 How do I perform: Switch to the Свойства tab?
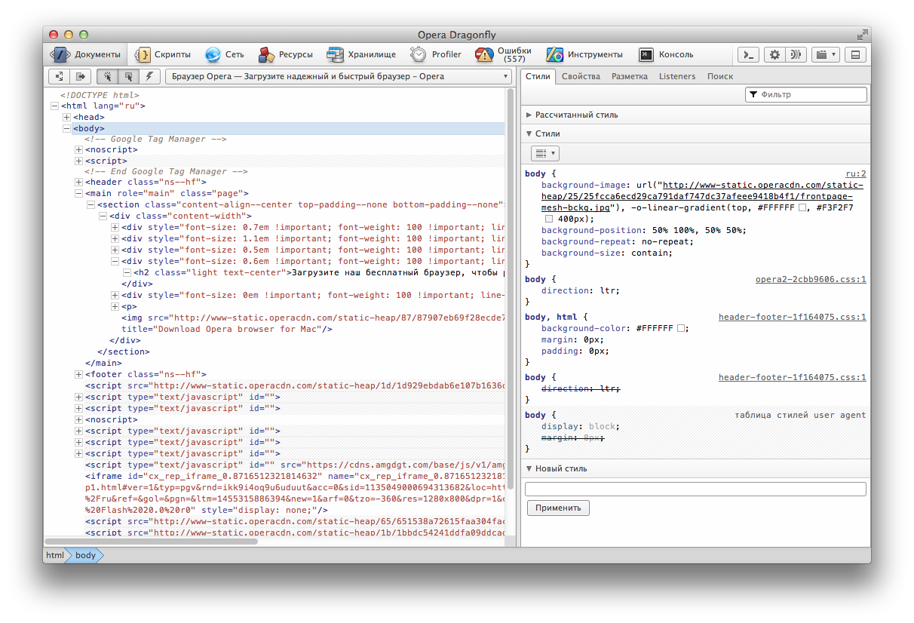coord(581,76)
